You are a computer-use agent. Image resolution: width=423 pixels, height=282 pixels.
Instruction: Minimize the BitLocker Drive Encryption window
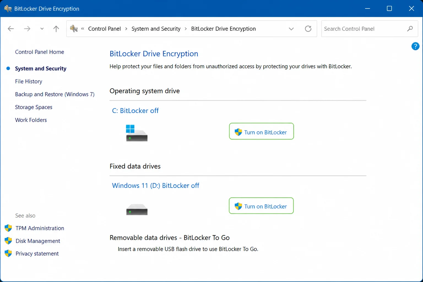click(367, 9)
